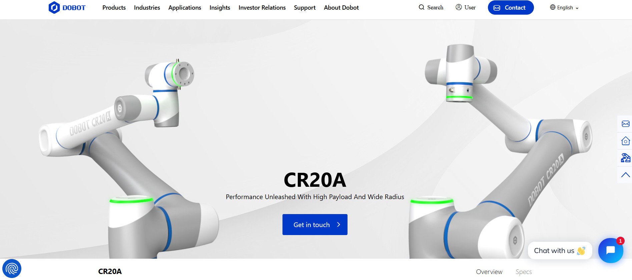Click the Get in touch button
The width and height of the screenshot is (632, 280).
coord(315,224)
